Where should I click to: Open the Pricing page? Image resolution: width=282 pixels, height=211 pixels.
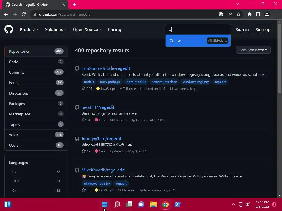coord(114,30)
